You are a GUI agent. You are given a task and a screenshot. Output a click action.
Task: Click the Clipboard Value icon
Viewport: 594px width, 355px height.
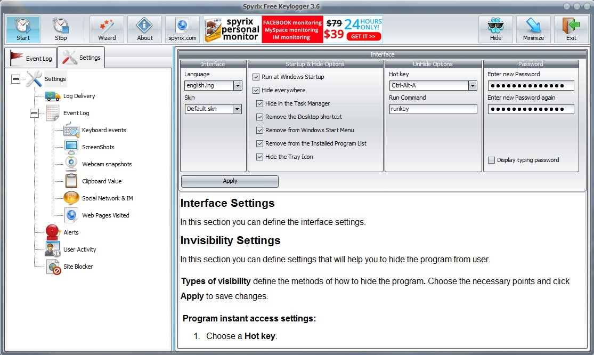click(71, 181)
